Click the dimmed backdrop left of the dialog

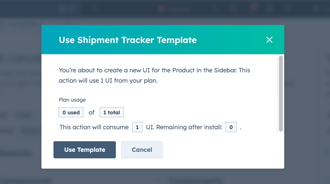[21, 103]
